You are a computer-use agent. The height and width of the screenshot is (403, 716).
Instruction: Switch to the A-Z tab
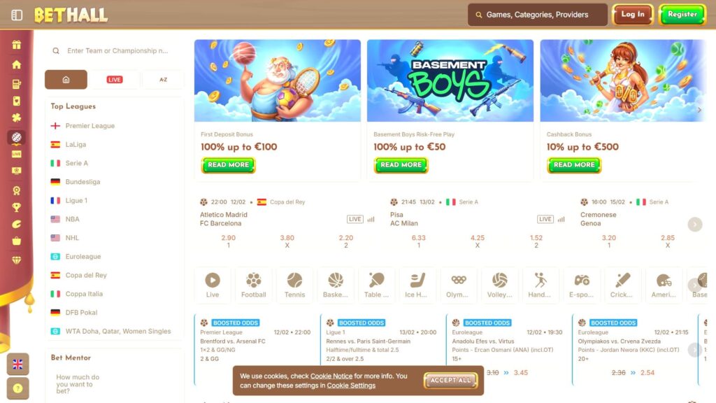(163, 80)
